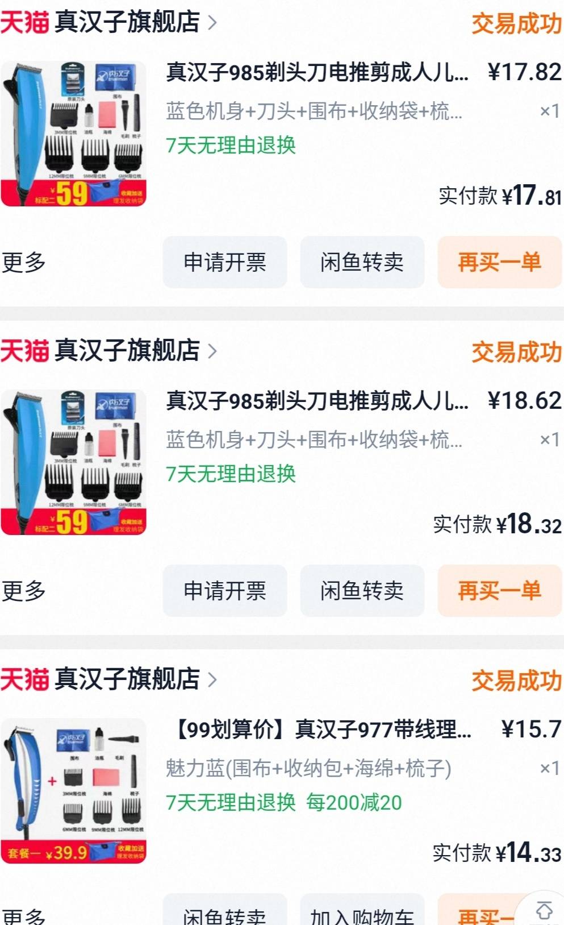Open the first 天猫 logo store header

[x=24, y=22]
